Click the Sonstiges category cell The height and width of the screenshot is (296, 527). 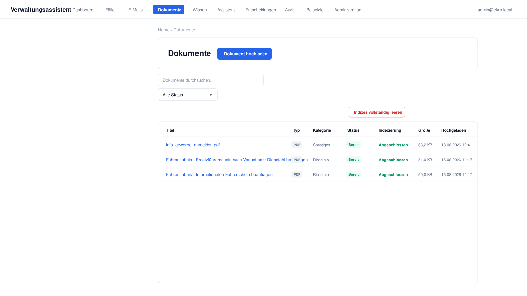pos(321,145)
